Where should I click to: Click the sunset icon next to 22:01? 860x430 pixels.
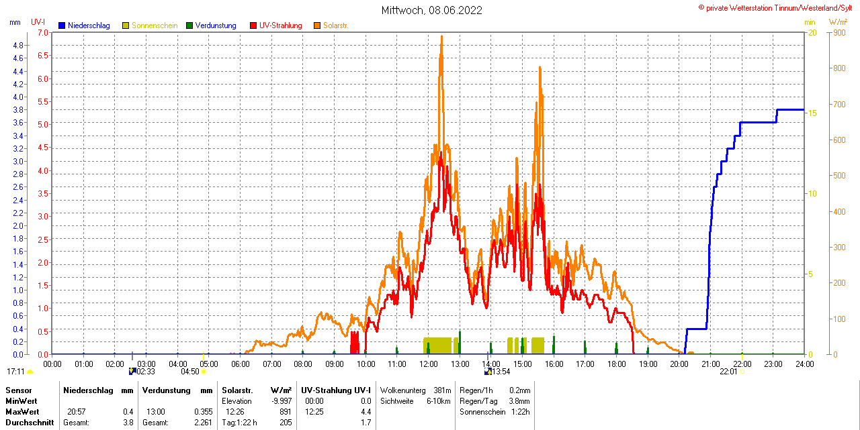pos(742,372)
